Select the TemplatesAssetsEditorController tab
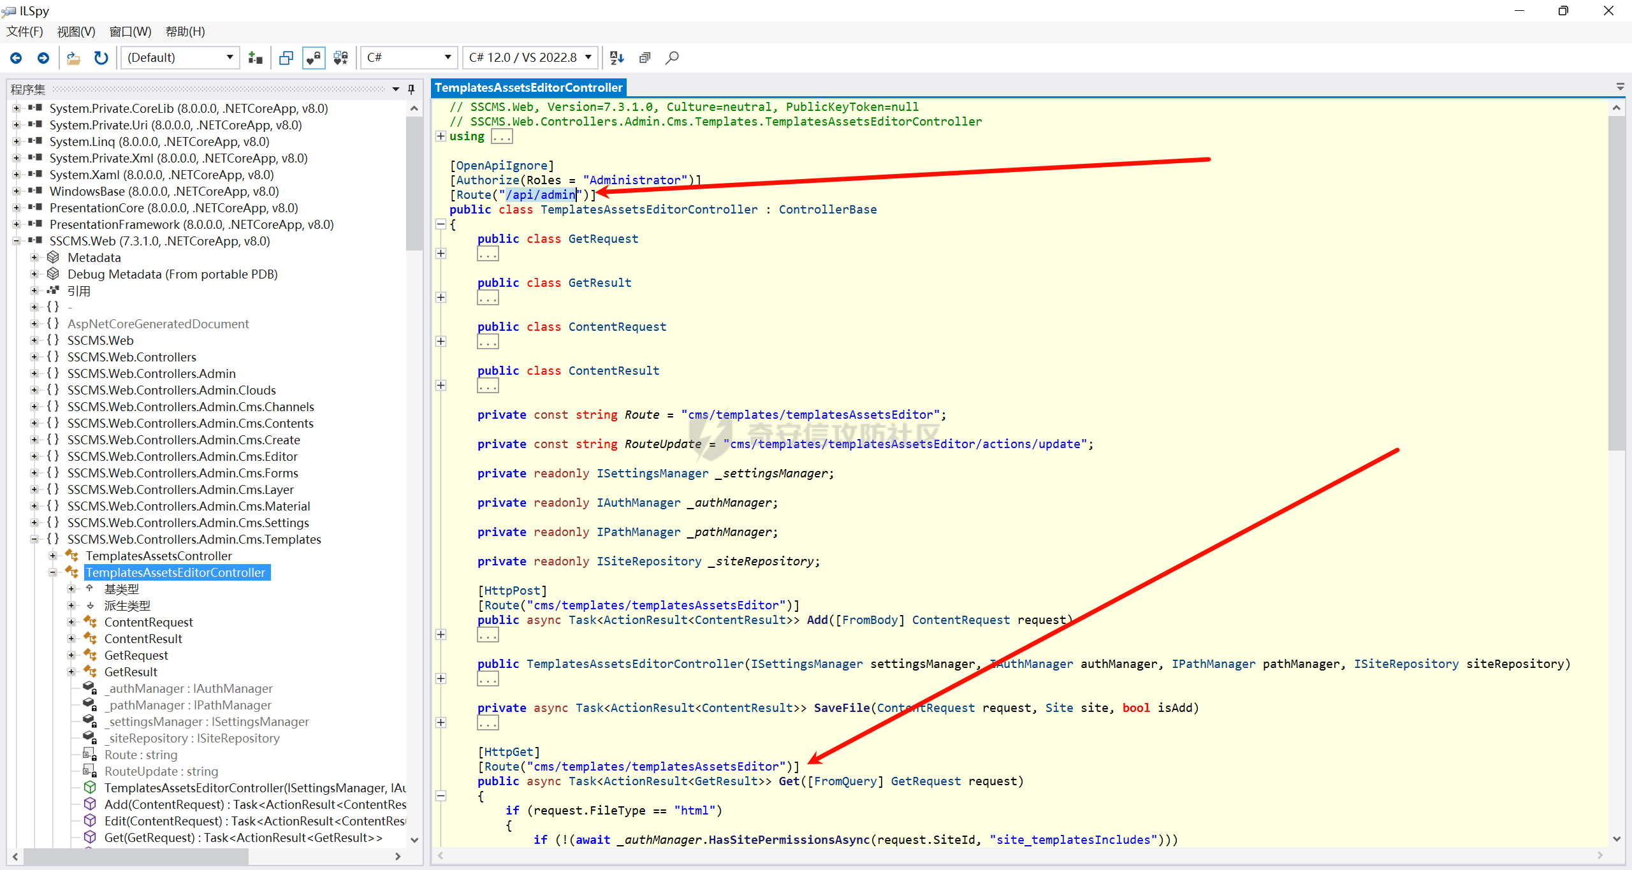 [x=528, y=87]
